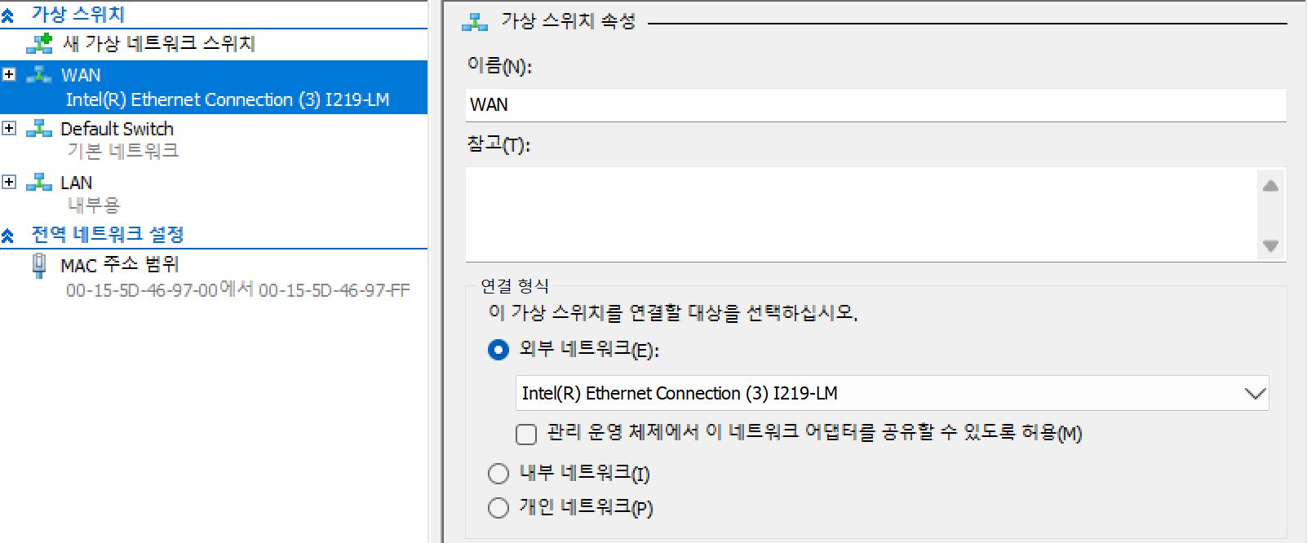Viewport: 1307px width, 543px height.
Task: Click the Default Switch network icon
Action: click(39, 129)
